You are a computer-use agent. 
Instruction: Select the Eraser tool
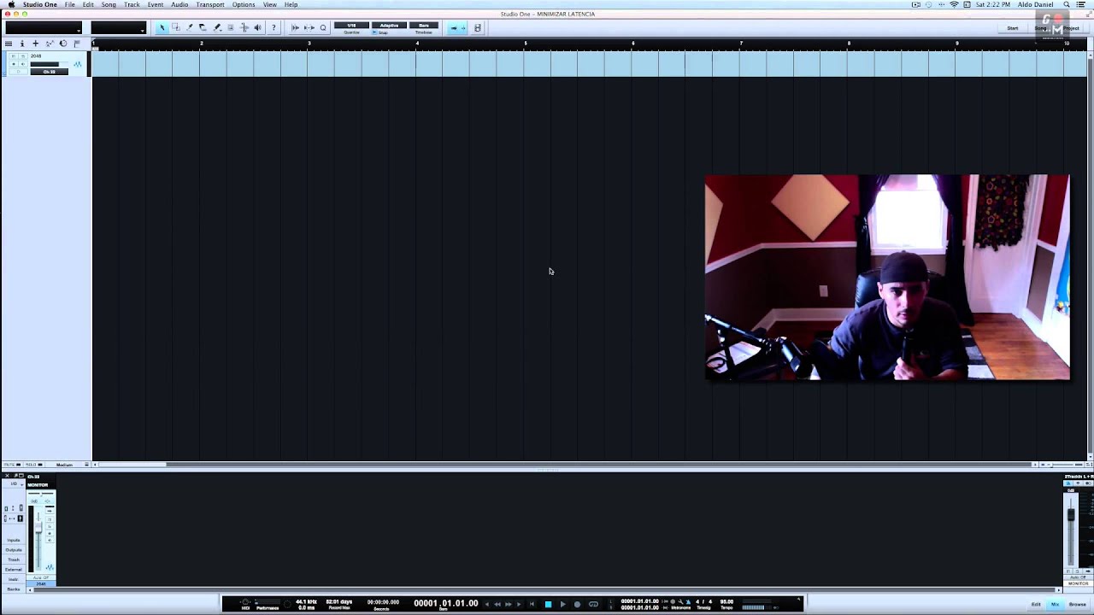(203, 27)
